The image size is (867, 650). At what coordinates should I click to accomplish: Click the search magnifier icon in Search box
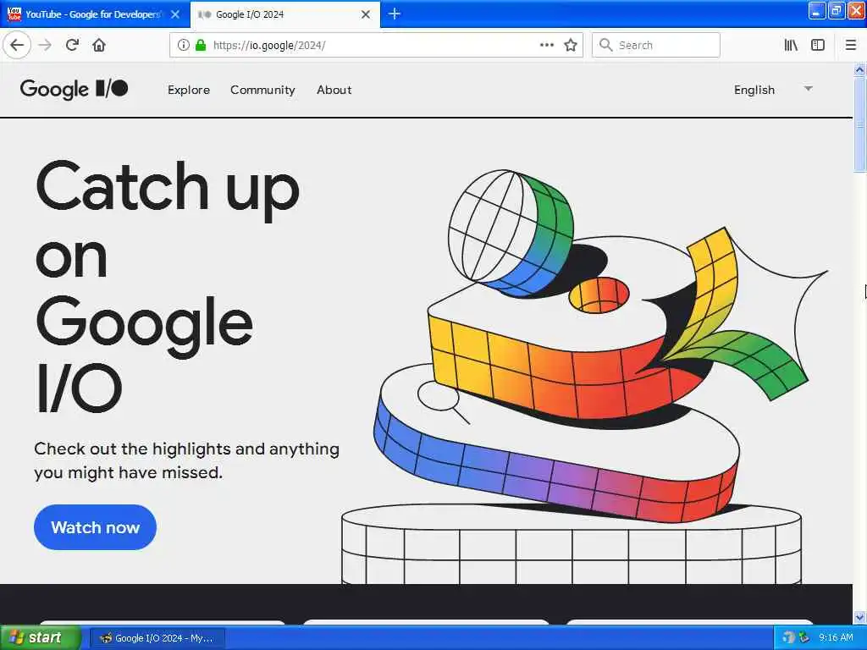pyautogui.click(x=606, y=45)
